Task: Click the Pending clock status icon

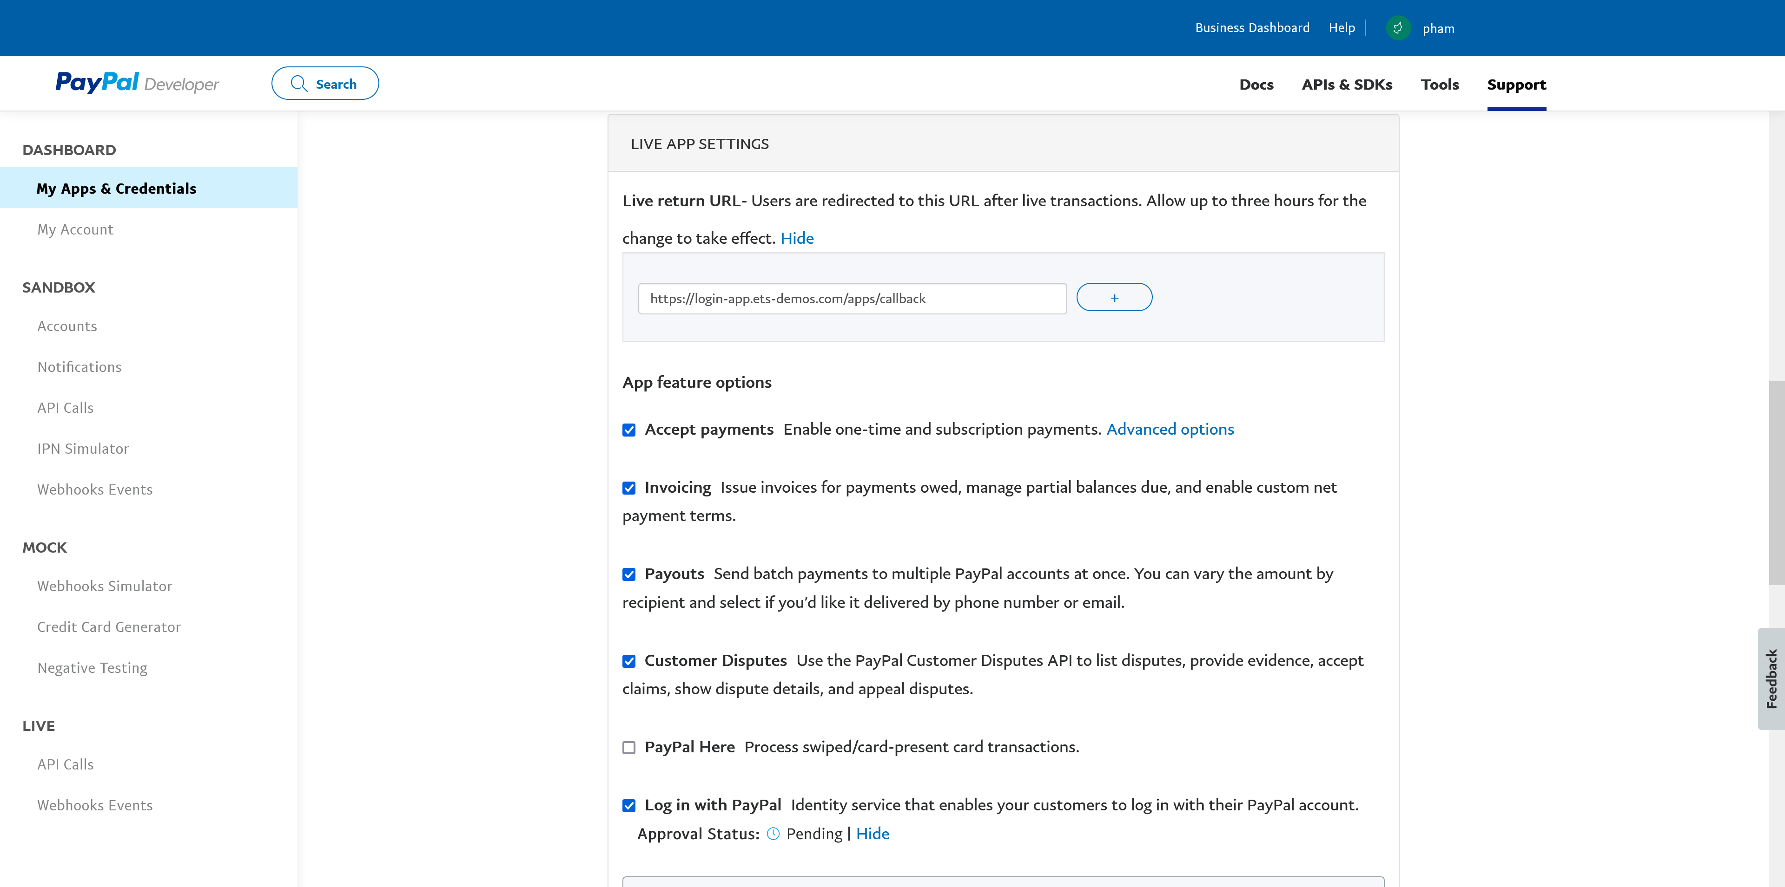Action: click(x=773, y=834)
